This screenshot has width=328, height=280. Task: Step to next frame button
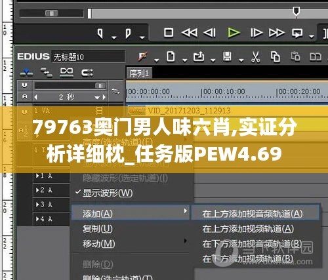(256, 33)
